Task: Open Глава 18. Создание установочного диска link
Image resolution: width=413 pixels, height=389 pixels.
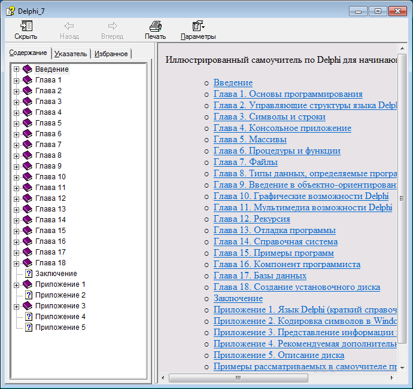Action: pos(296,287)
